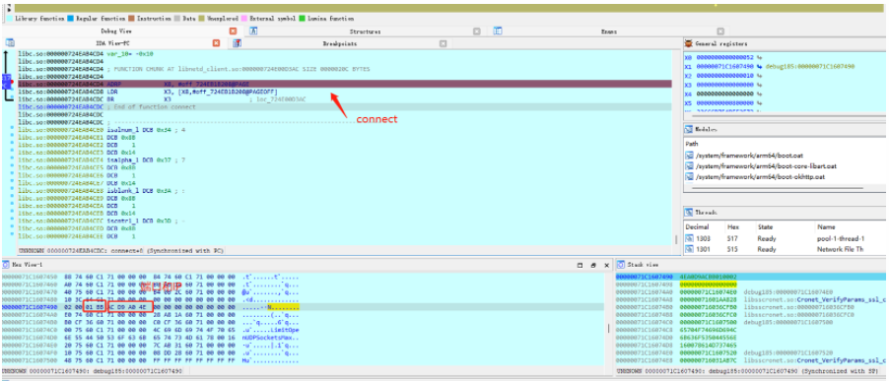Close the IDA View-PC tab
Viewport: 889px width, 381px height.
(x=216, y=43)
